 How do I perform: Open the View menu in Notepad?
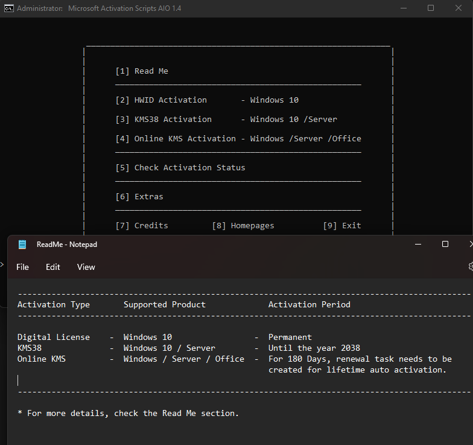(86, 267)
